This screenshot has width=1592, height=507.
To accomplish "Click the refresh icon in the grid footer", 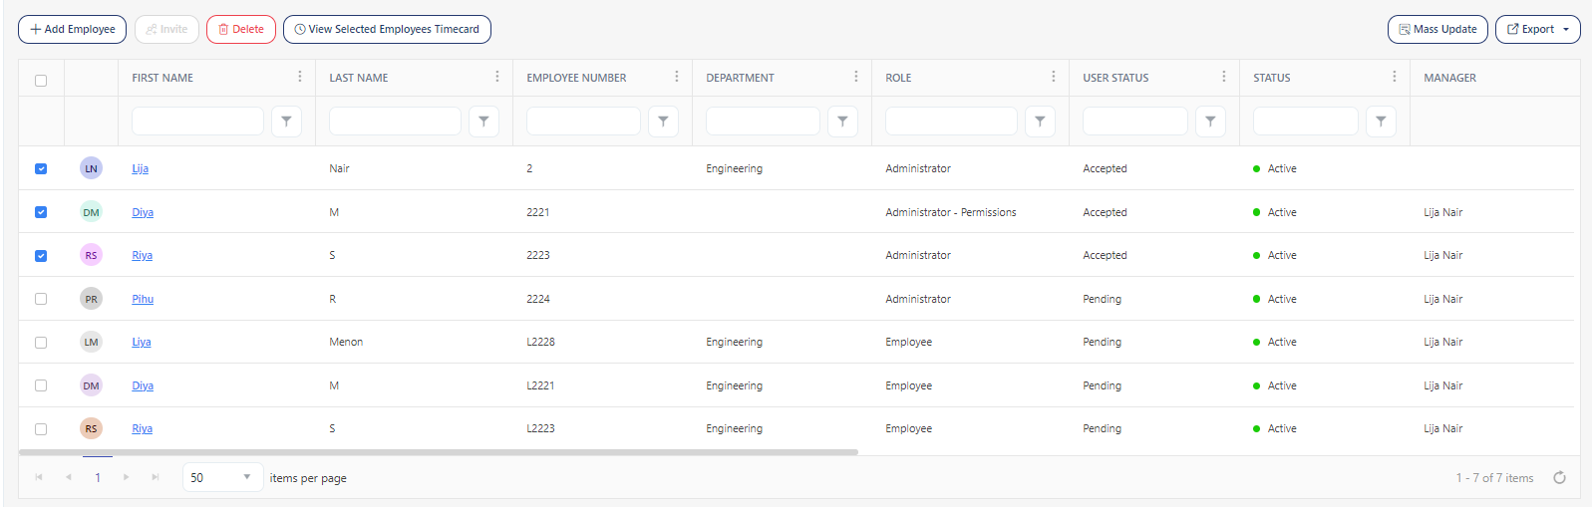I will pos(1559,478).
